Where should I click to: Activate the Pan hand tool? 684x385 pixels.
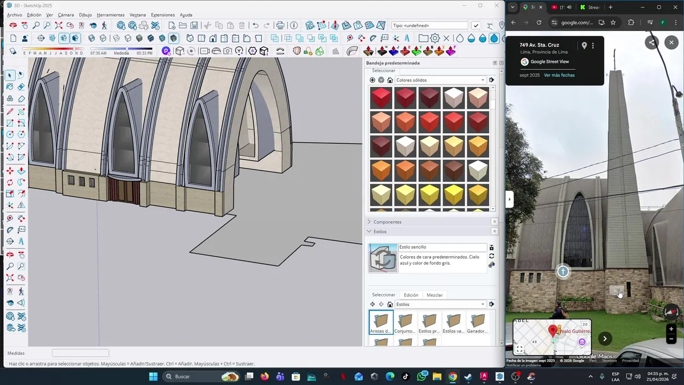[x=25, y=25]
